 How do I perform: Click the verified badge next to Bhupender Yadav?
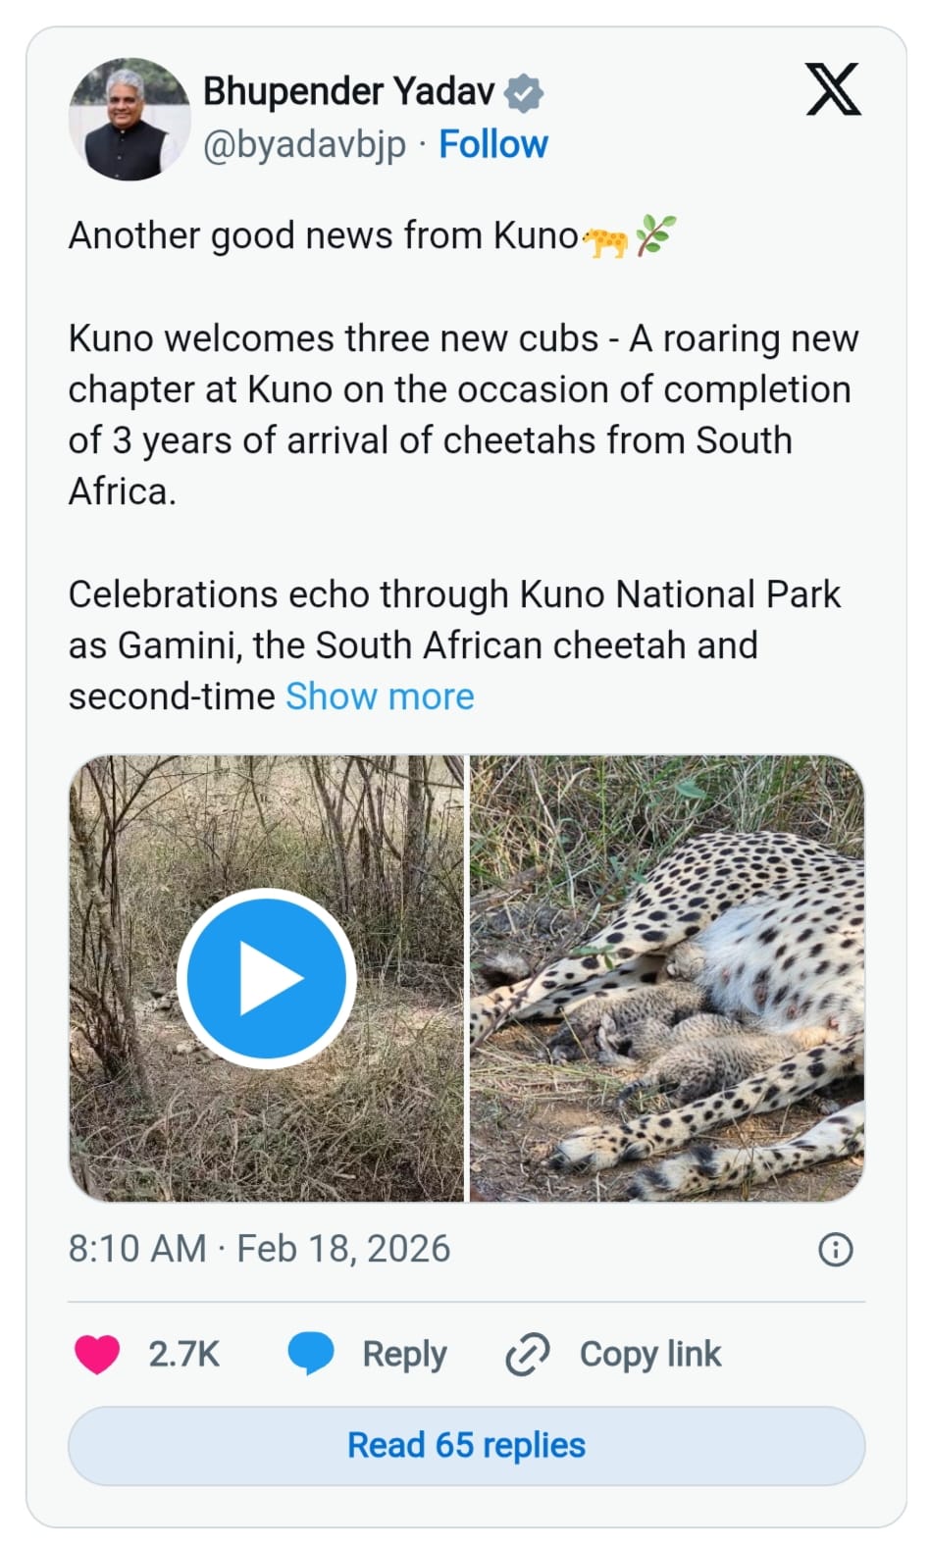(522, 91)
